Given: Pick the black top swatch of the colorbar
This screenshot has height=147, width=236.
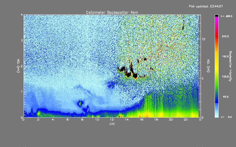Looking at the screenshot, I should click(x=217, y=16).
